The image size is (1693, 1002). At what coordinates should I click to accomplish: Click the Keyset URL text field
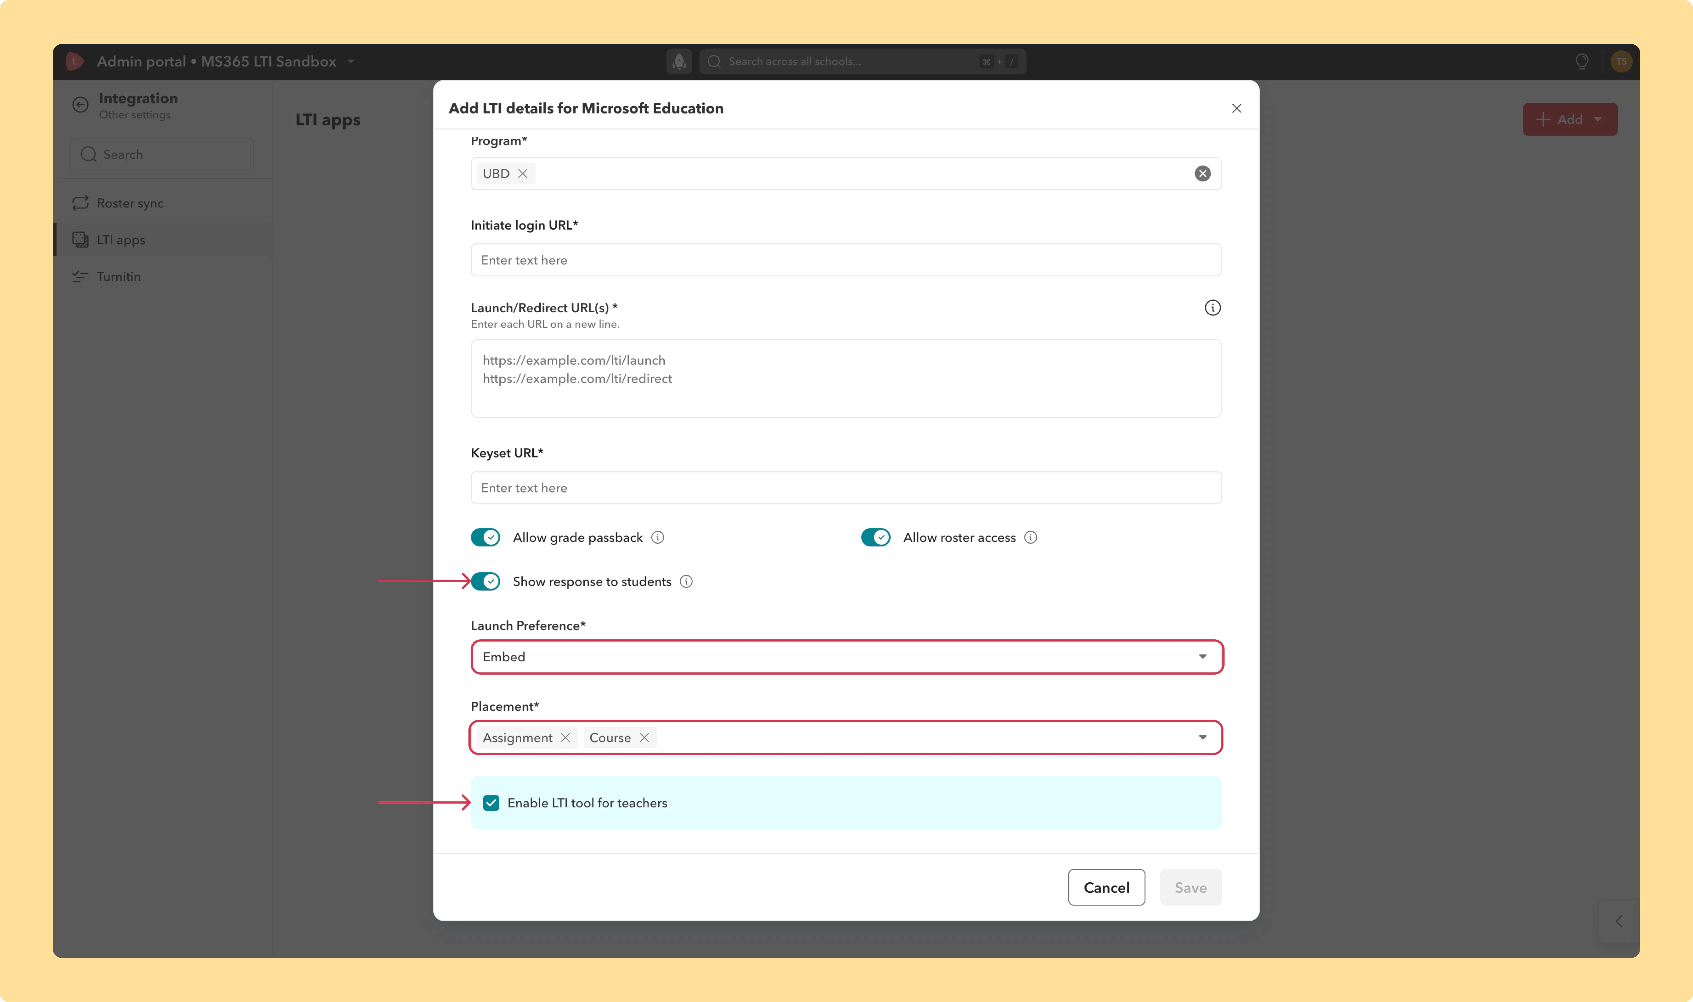click(846, 487)
